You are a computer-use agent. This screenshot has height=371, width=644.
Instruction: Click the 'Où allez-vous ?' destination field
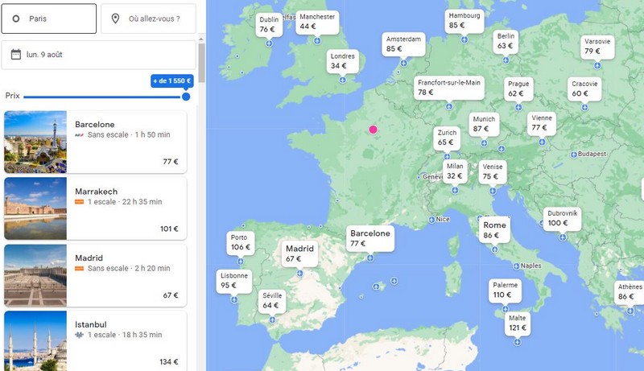coord(148,19)
